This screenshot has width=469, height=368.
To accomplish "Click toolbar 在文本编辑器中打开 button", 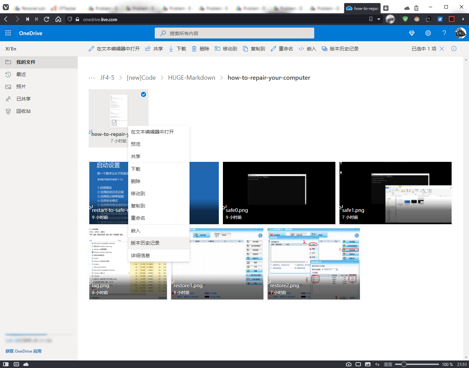I will tap(114, 49).
